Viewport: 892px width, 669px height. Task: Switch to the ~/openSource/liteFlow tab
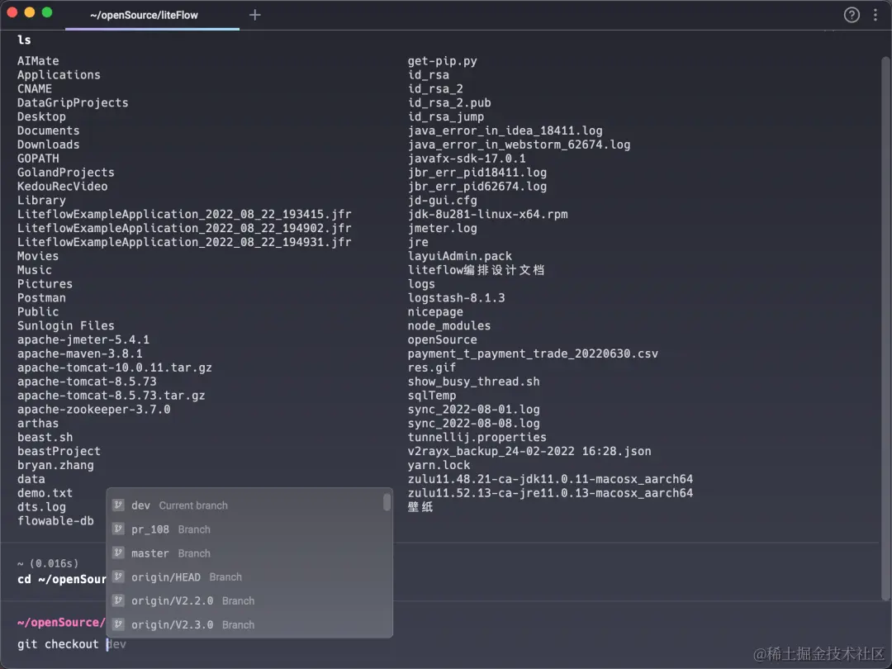[153, 16]
